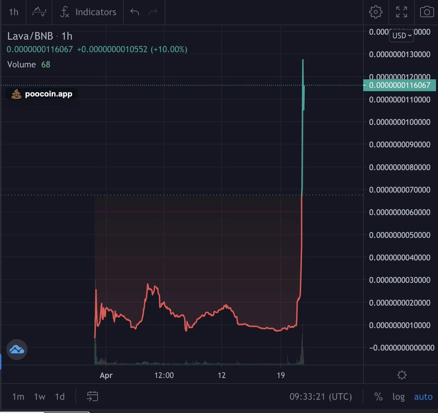Click the Apr label on time axis

tap(106, 375)
